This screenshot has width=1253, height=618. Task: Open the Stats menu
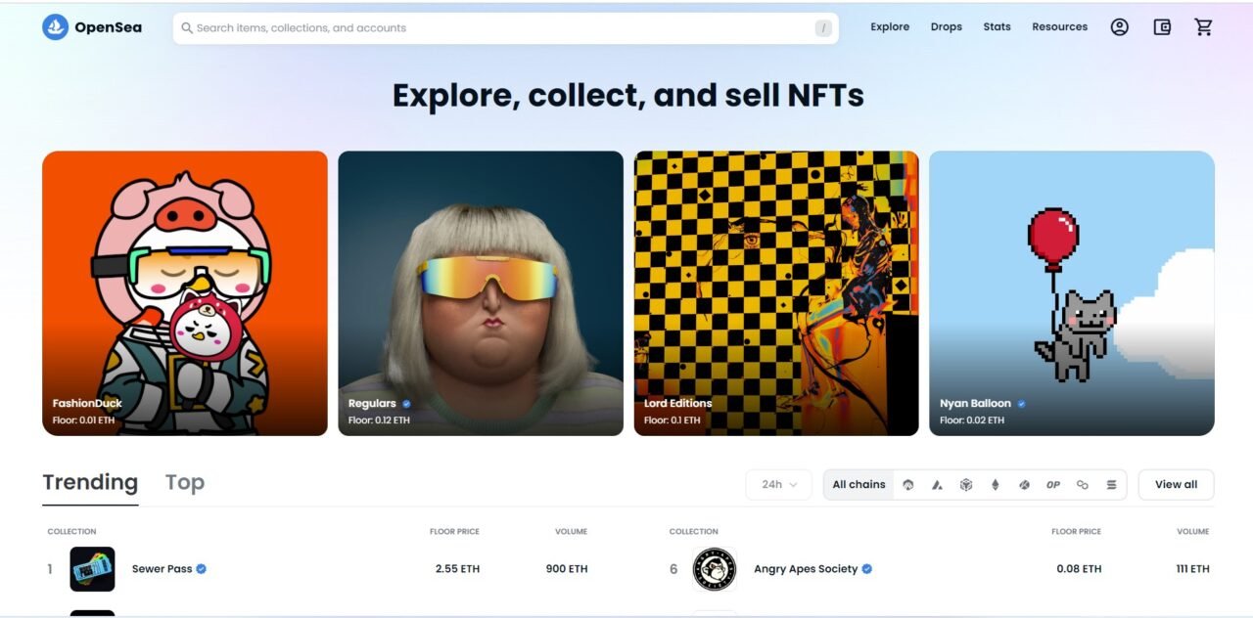pos(998,27)
